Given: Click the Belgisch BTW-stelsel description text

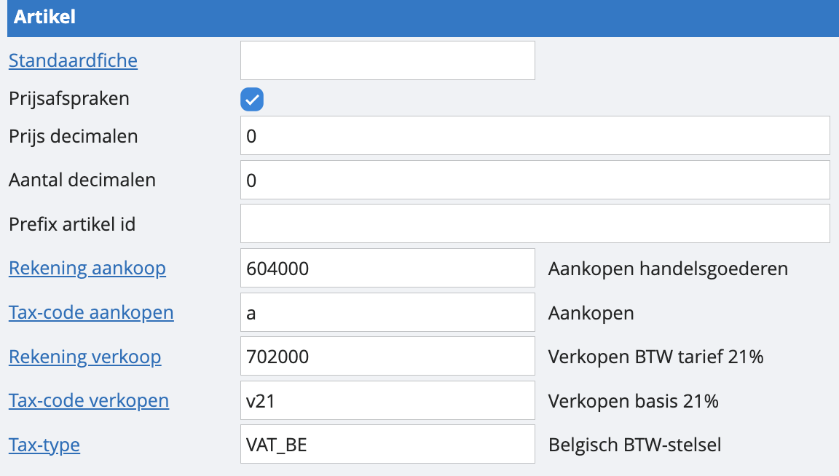Looking at the screenshot, I should (634, 445).
